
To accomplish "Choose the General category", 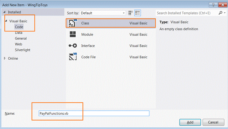I will point(21,38).
